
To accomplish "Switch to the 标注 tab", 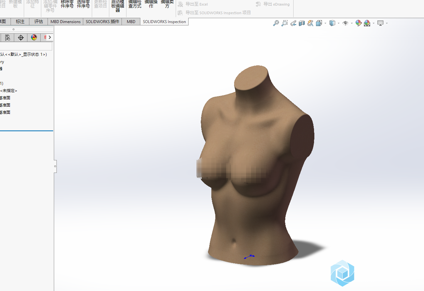I will pyautogui.click(x=20, y=21).
